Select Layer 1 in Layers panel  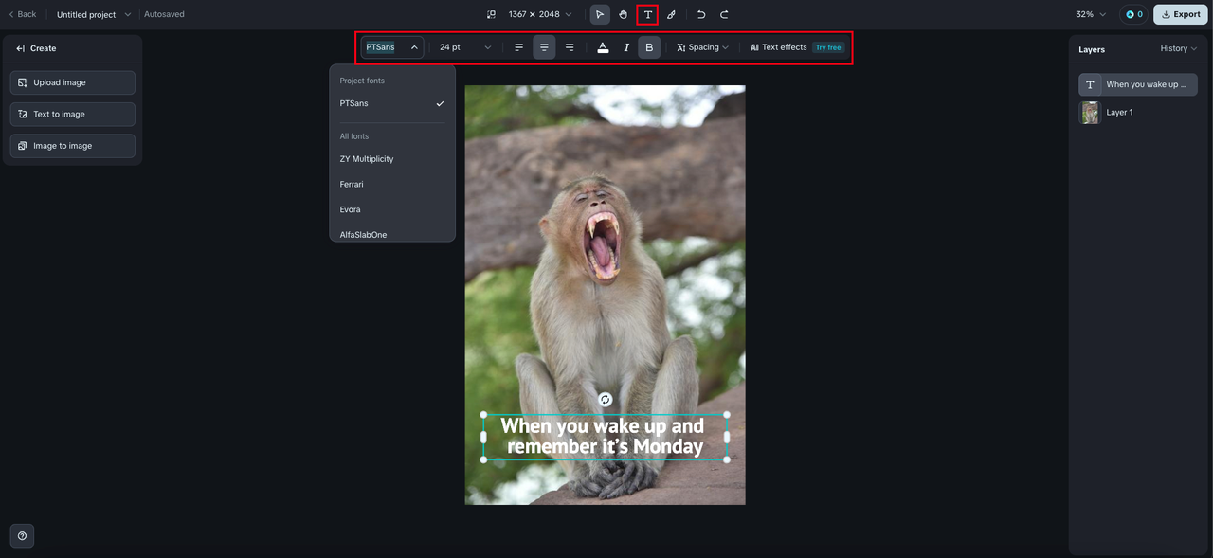click(x=1138, y=112)
